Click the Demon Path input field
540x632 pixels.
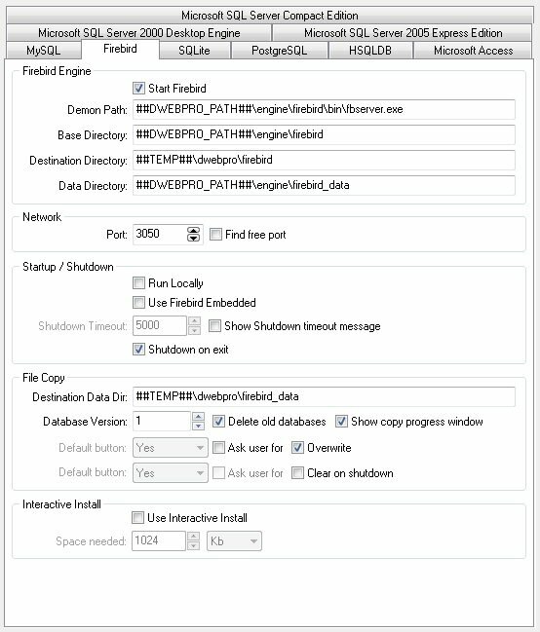click(324, 109)
